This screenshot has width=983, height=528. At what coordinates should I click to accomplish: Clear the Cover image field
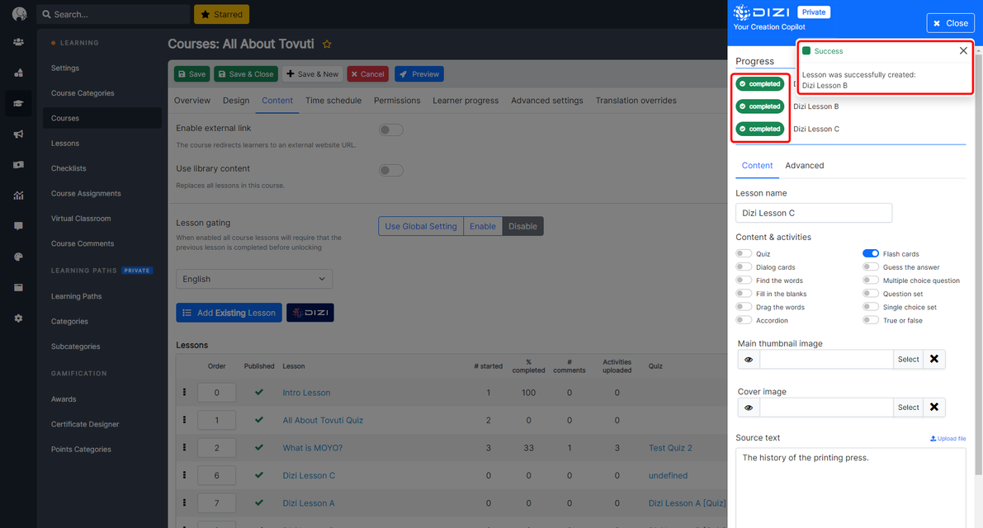point(934,407)
